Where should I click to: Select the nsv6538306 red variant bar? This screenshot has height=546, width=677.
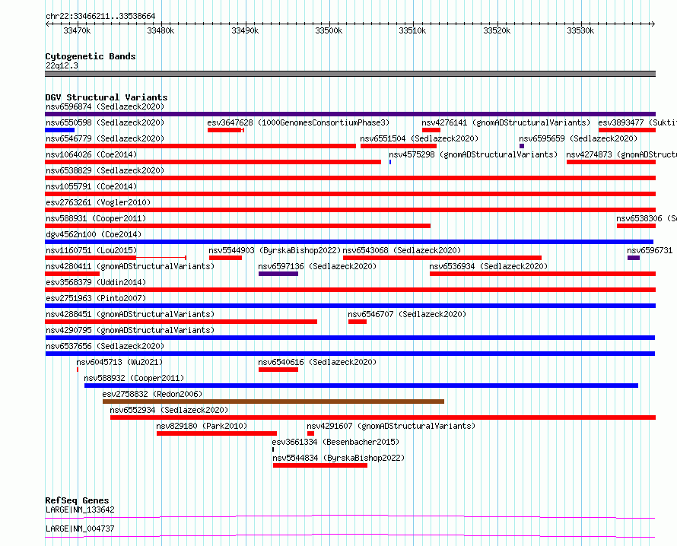point(636,226)
